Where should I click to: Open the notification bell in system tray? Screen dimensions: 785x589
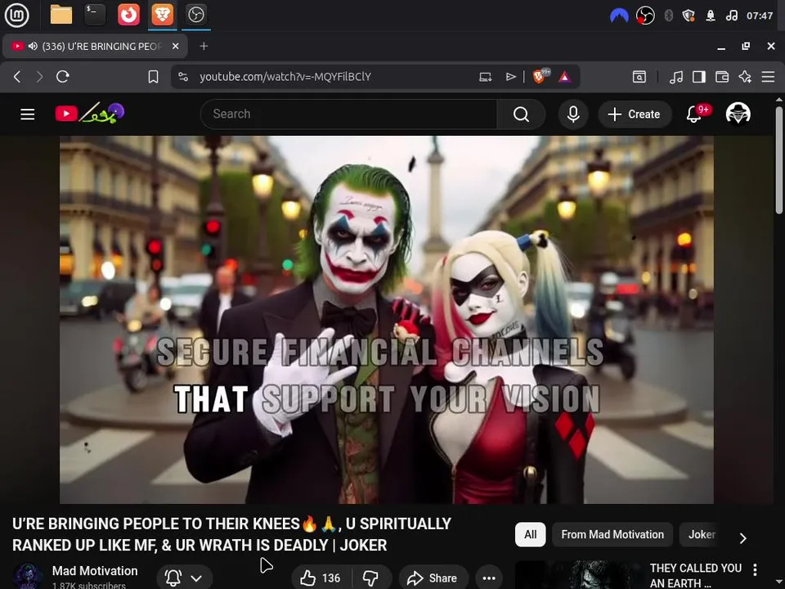[x=711, y=16]
